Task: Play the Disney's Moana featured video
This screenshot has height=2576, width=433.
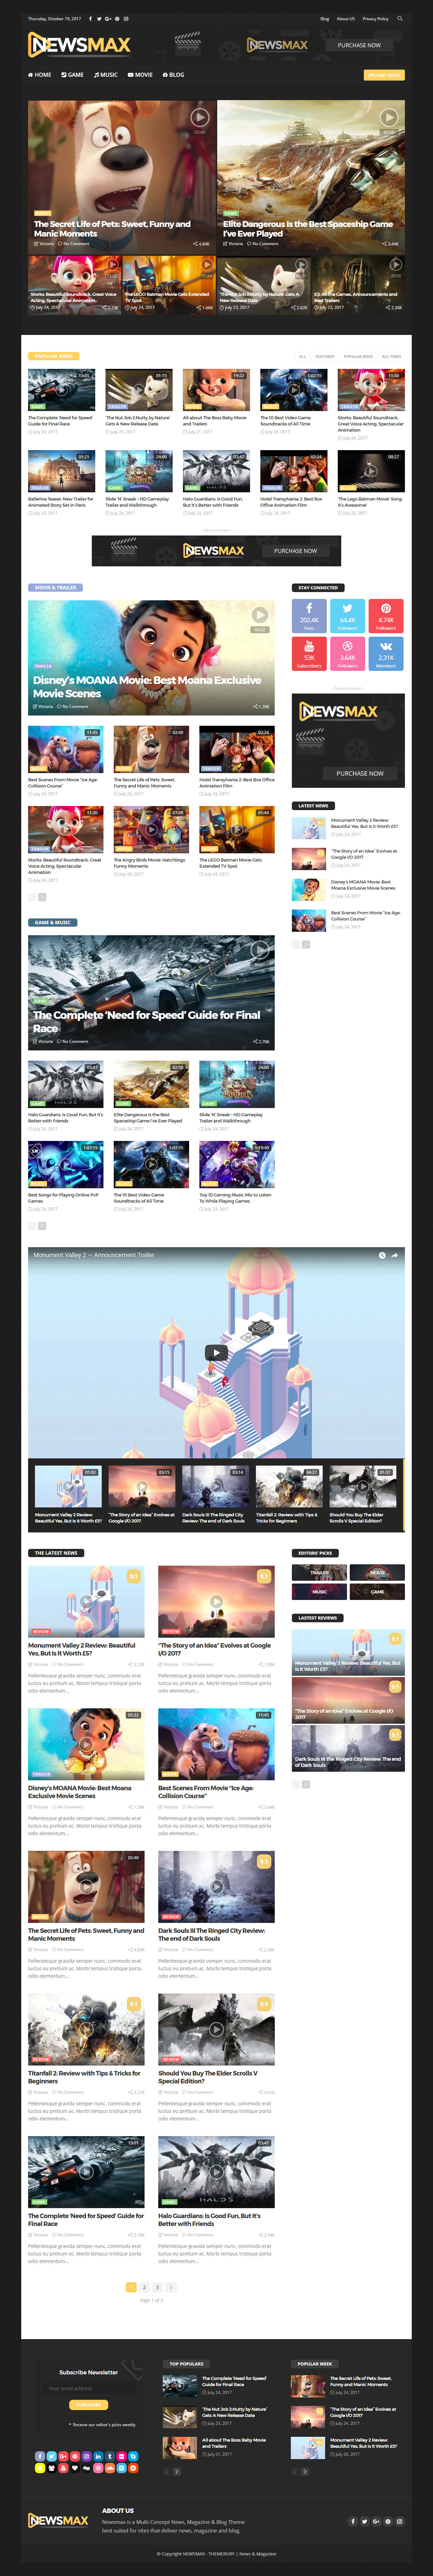Action: (260, 615)
